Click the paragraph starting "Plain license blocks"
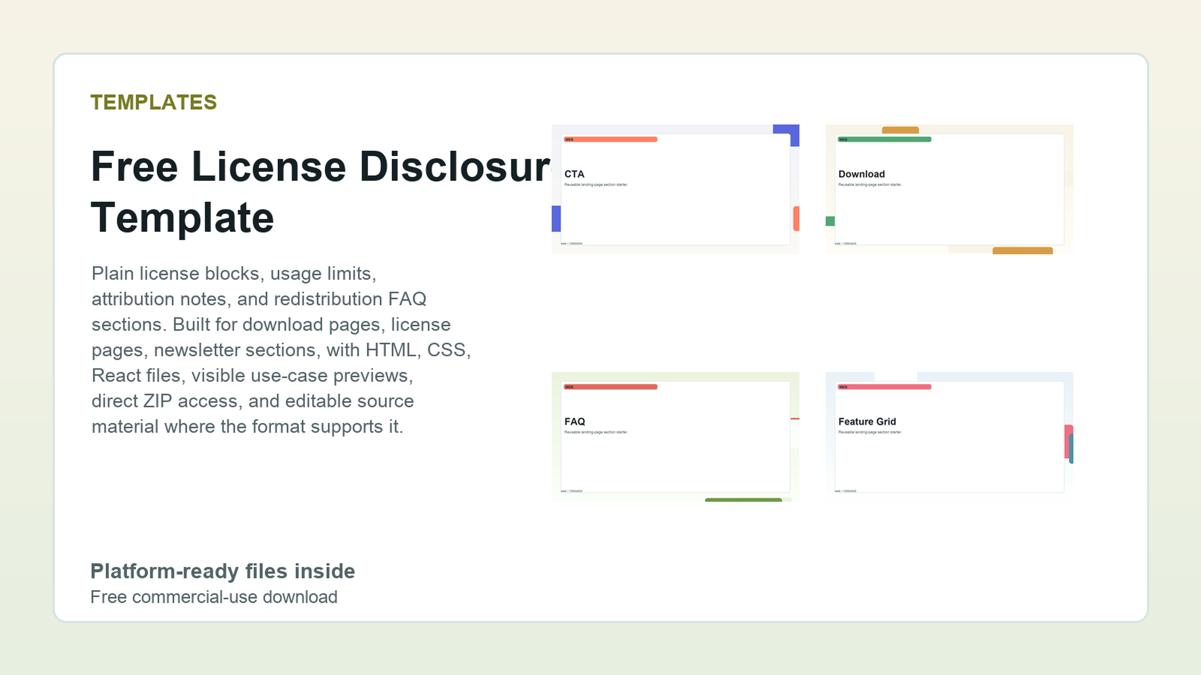The image size is (1201, 675). coord(281,350)
